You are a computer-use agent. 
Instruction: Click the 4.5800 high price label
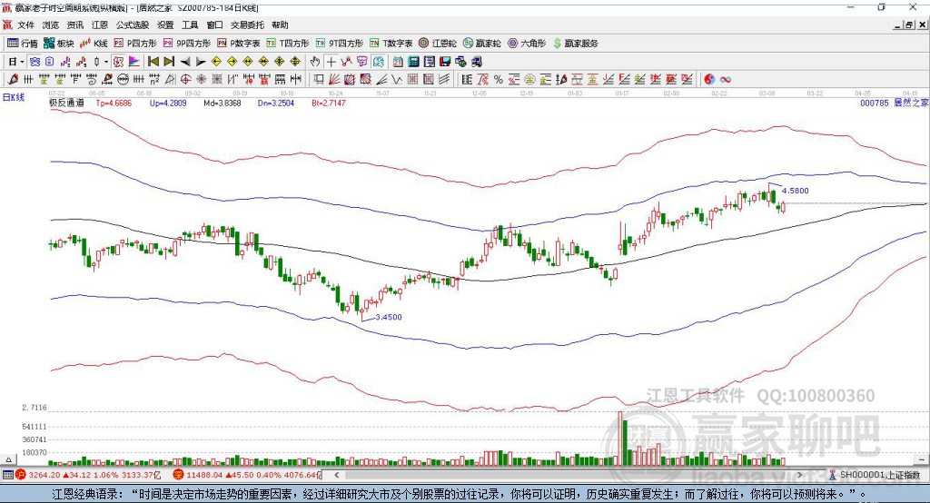point(795,191)
